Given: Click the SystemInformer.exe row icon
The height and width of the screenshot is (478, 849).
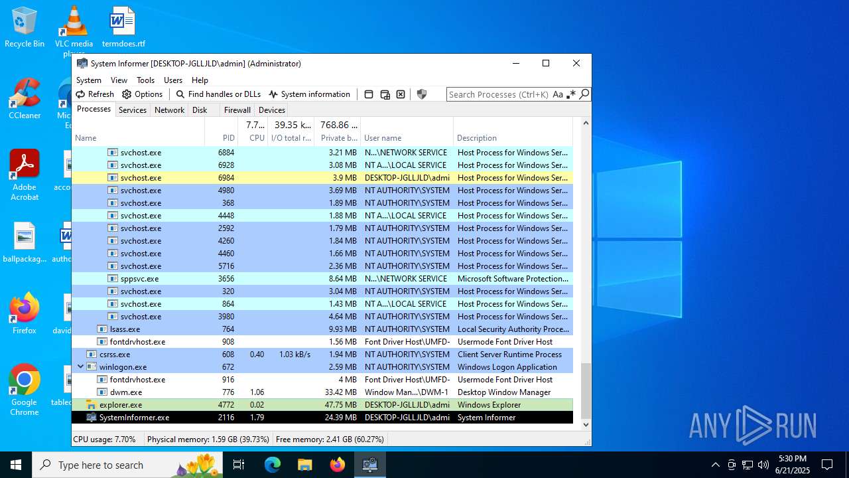Looking at the screenshot, I should [92, 418].
